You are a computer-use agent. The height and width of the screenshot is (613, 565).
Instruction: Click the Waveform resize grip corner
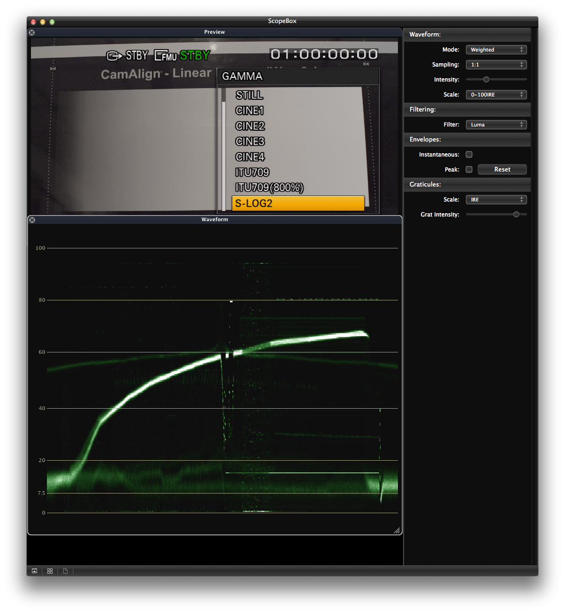coord(397,530)
